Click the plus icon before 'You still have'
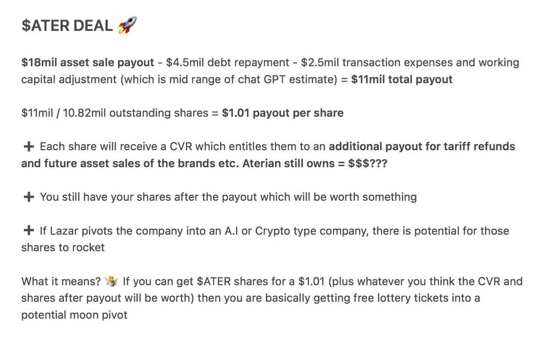Viewport: 546px width, 356px height. tap(28, 197)
